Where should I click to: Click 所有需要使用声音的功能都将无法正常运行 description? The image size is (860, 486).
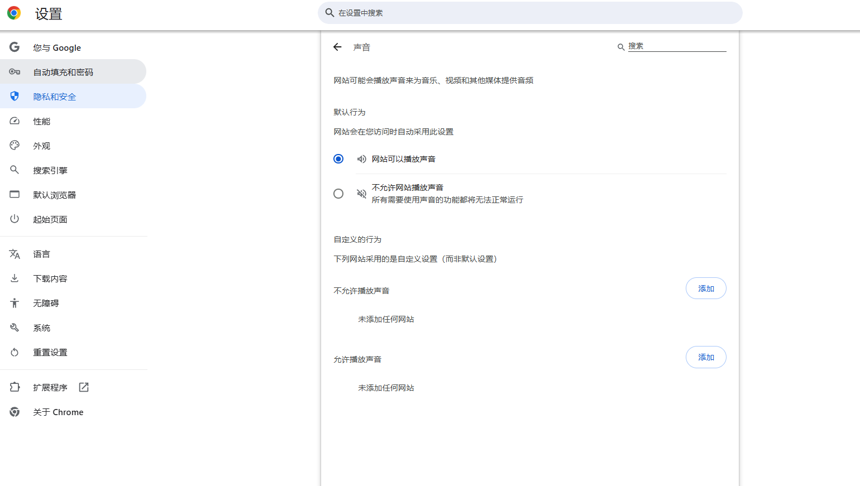click(447, 200)
